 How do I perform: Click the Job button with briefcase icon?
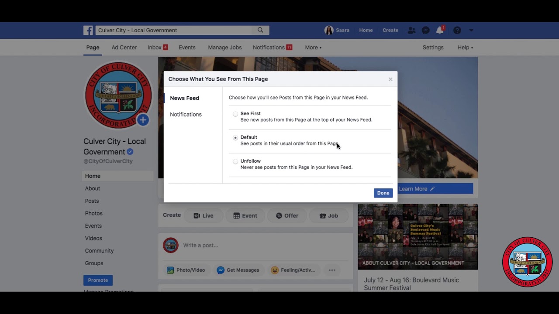tap(329, 215)
